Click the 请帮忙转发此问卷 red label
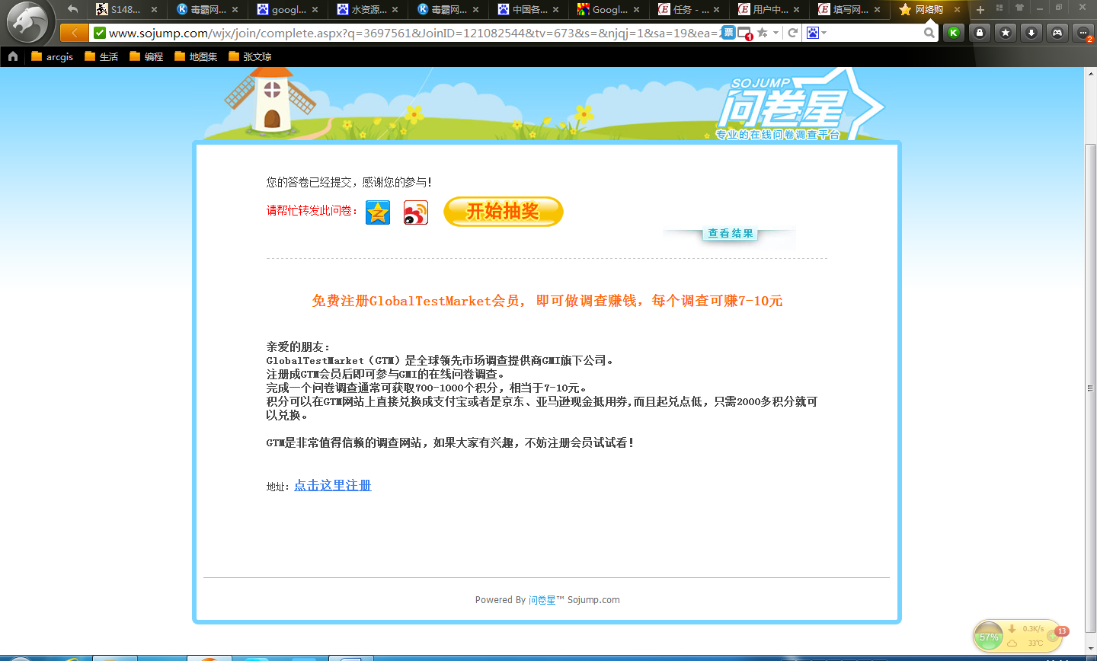 (312, 211)
